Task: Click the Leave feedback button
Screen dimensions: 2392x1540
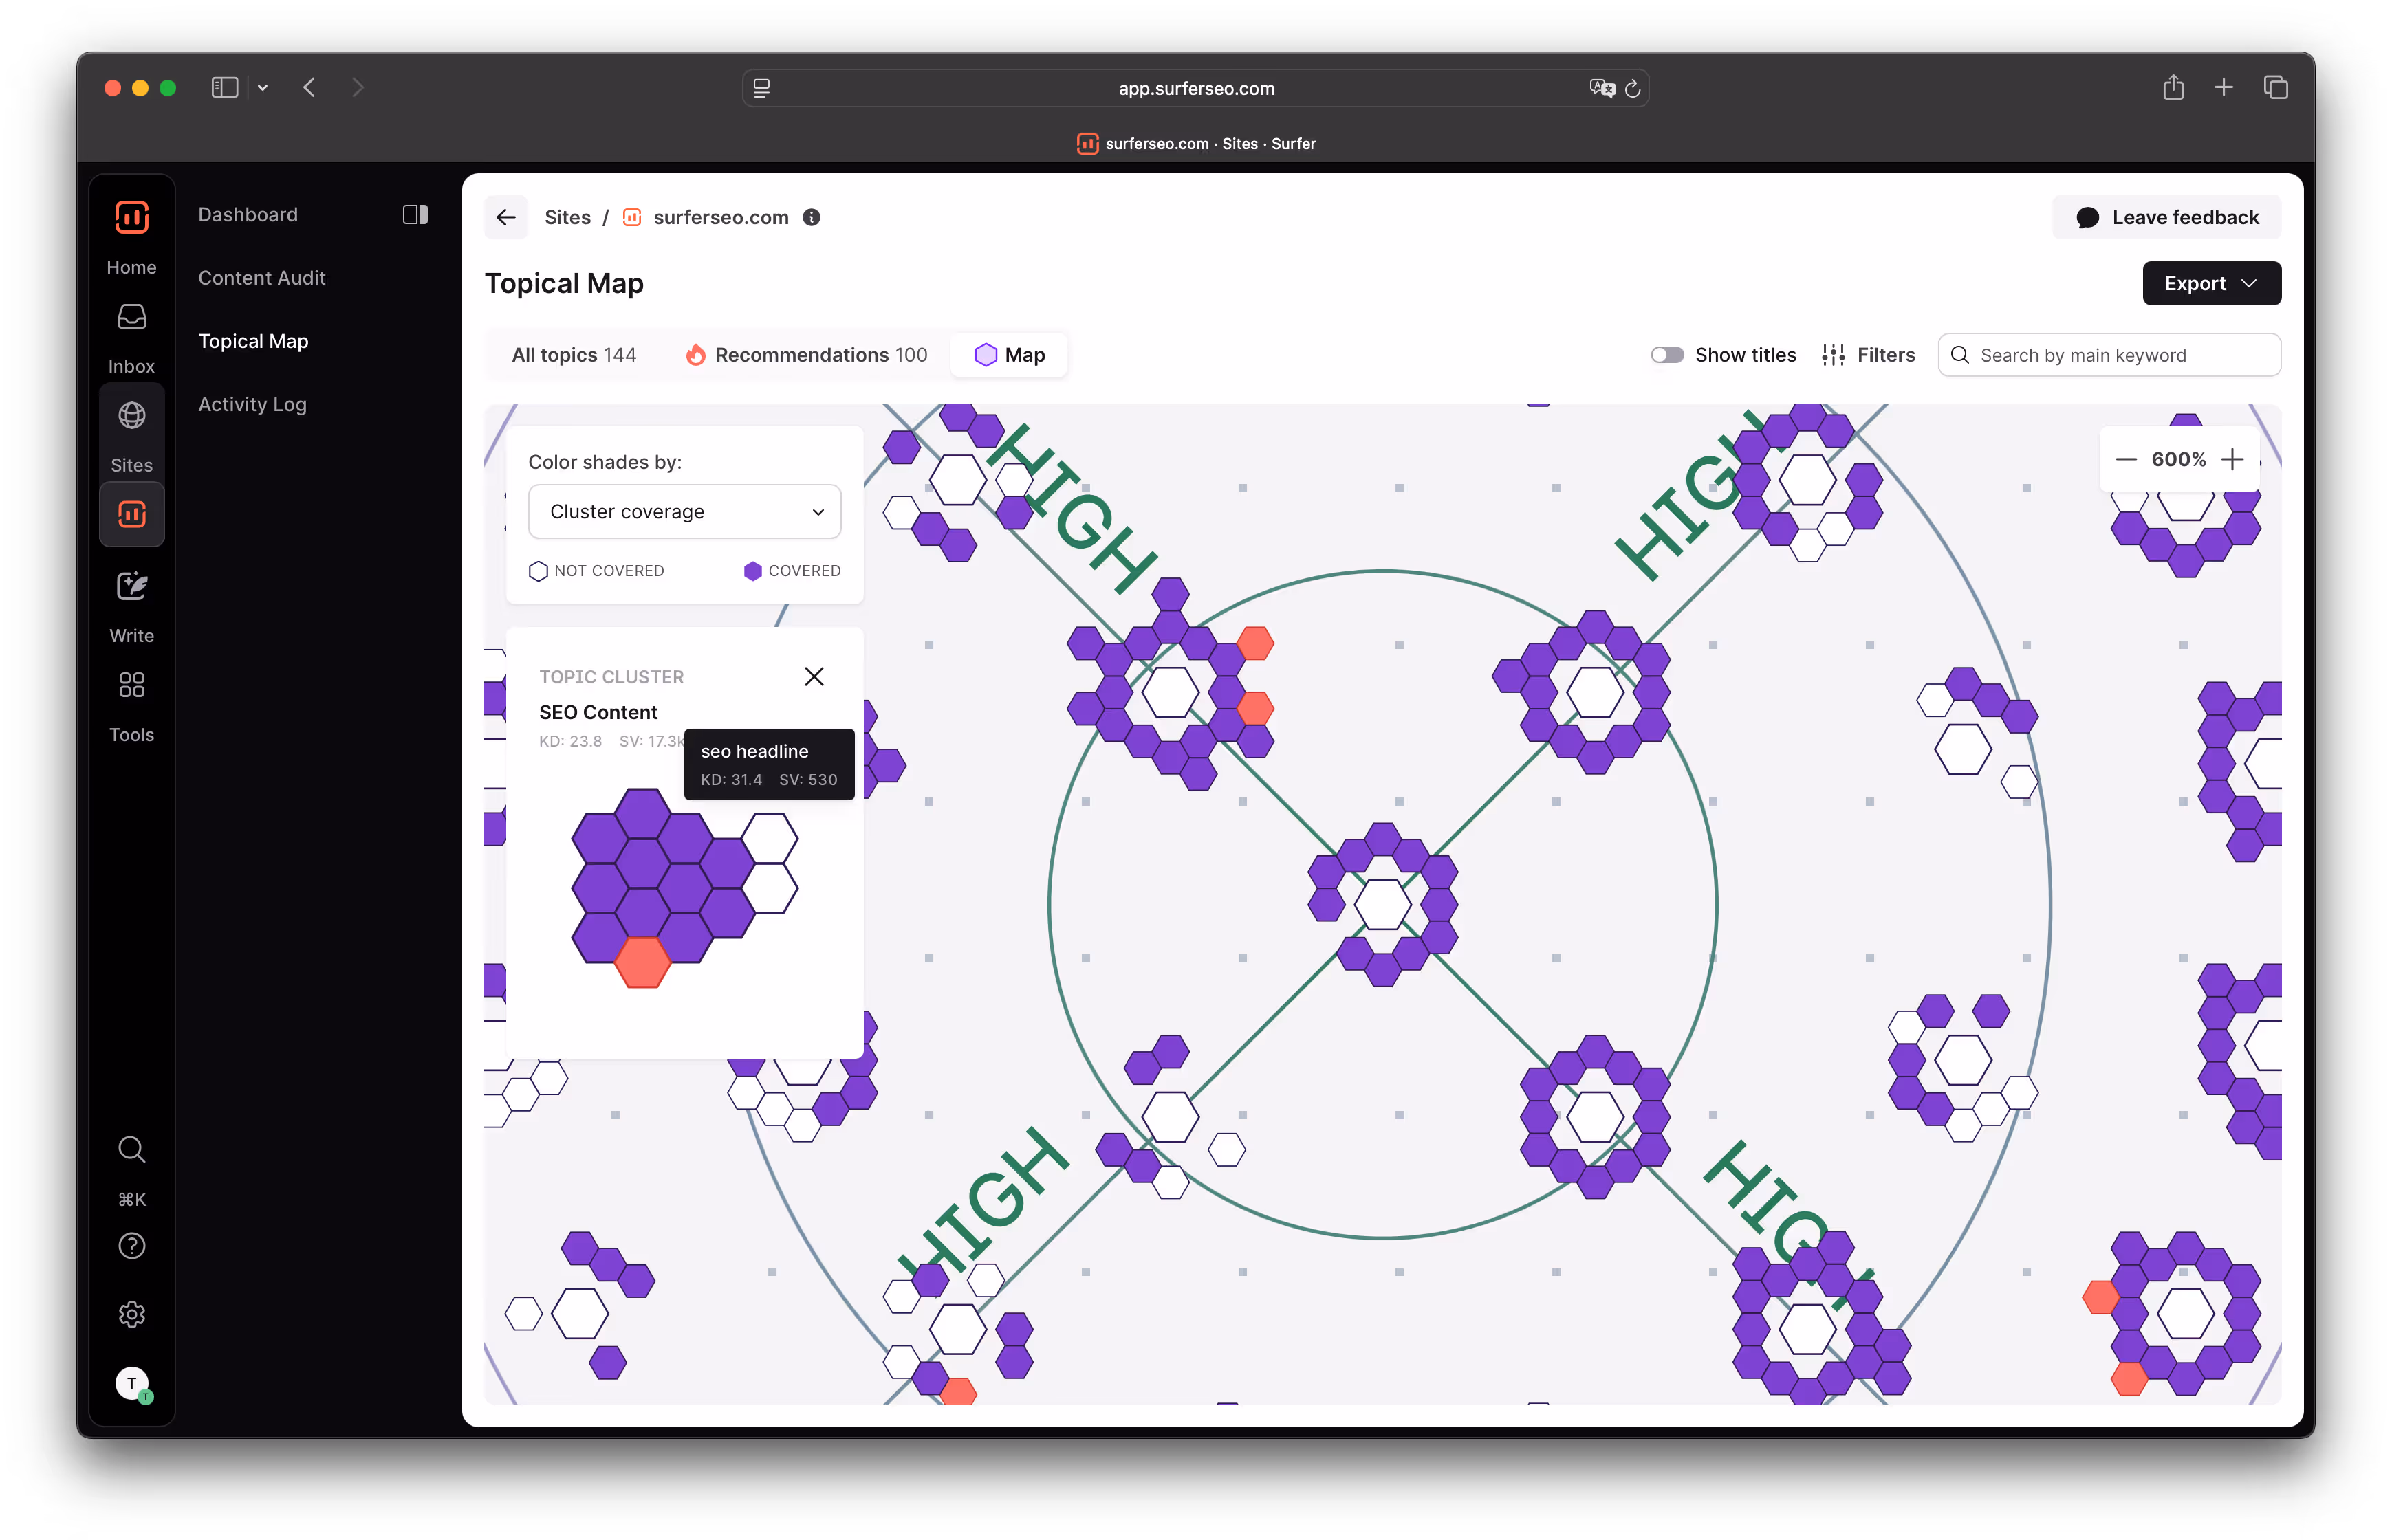Action: pyautogui.click(x=2167, y=217)
